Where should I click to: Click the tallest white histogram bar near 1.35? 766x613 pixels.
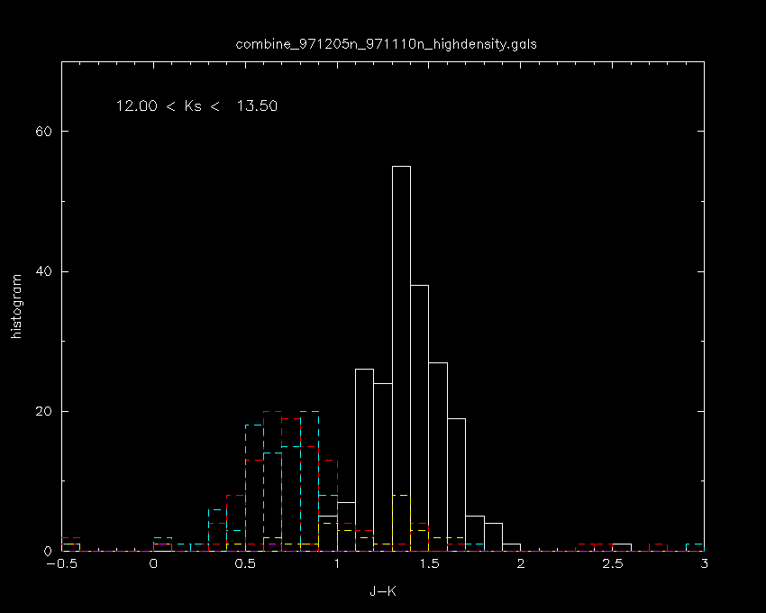[x=401, y=359]
